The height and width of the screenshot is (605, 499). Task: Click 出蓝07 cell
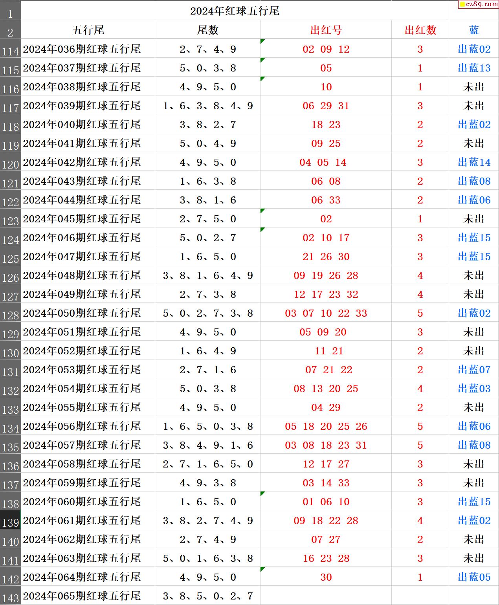pyautogui.click(x=474, y=369)
